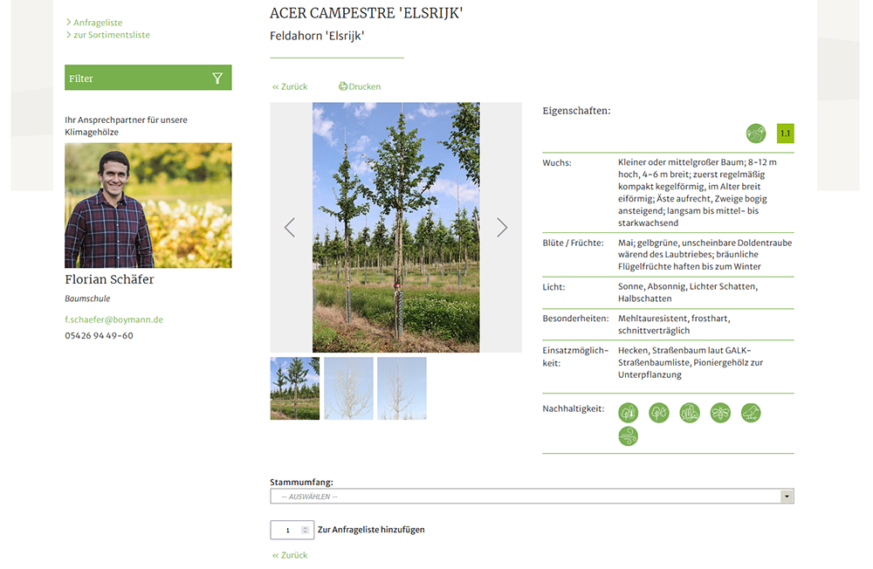Click the tree with water drop icon
Screen dimensions: 873x569
[659, 413]
